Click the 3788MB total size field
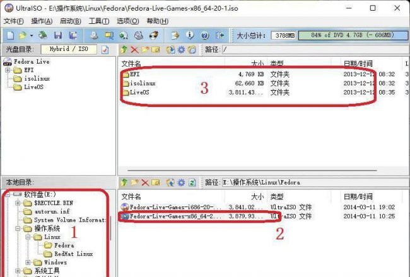Screen dimensions: 410x277 (x=284, y=35)
